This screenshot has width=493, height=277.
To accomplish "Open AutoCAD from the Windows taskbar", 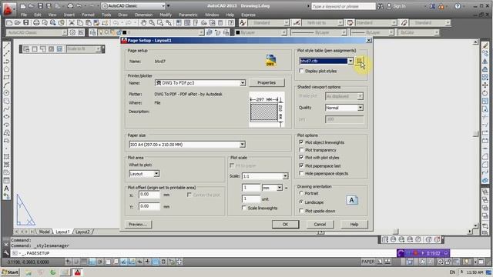I will [77, 272].
